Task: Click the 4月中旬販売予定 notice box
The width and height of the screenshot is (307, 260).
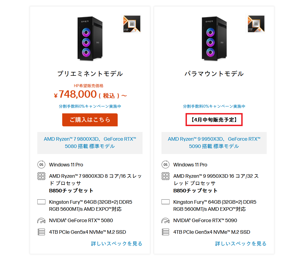Action: (214, 120)
